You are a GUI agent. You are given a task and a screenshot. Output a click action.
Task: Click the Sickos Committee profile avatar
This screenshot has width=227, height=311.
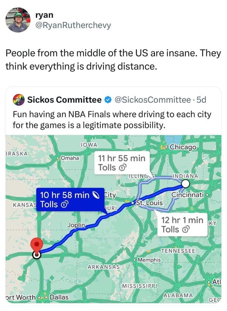point(19,100)
